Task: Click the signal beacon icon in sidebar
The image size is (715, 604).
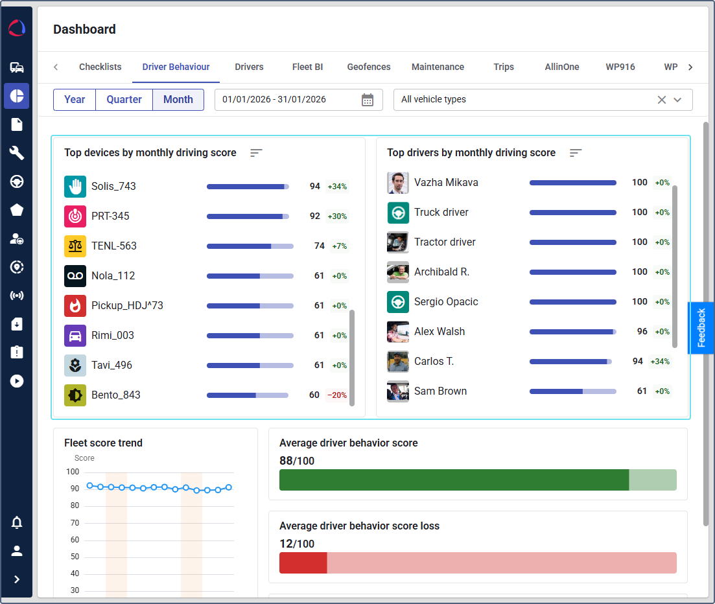Action: pos(17,295)
